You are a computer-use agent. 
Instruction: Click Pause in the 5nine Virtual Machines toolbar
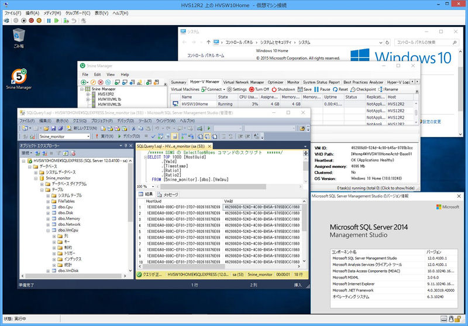(322, 90)
